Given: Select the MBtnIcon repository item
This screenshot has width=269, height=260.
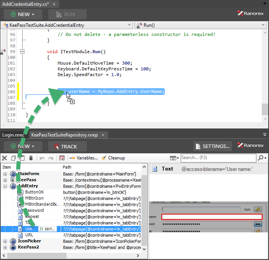Looking at the screenshot, I should pyautogui.click(x=34, y=198).
